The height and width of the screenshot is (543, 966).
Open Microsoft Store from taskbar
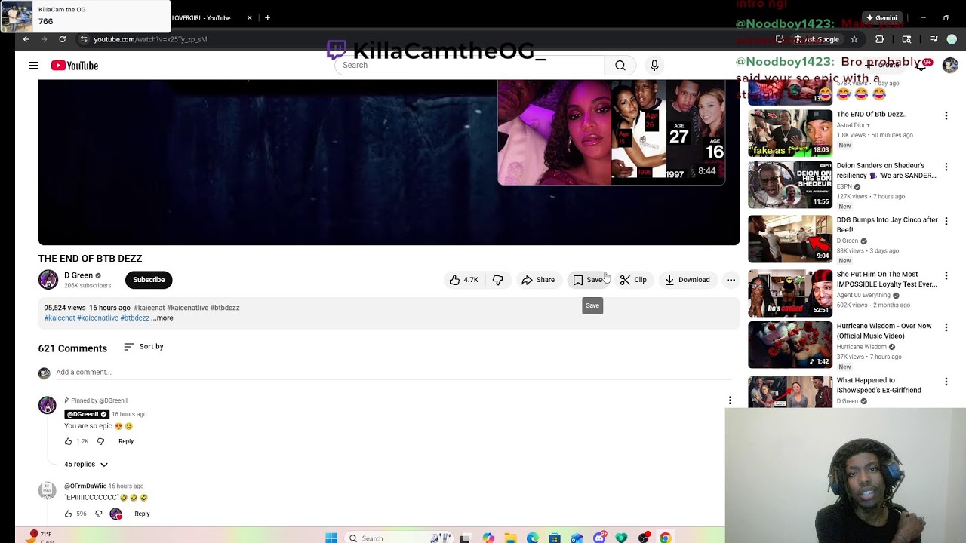tap(555, 538)
